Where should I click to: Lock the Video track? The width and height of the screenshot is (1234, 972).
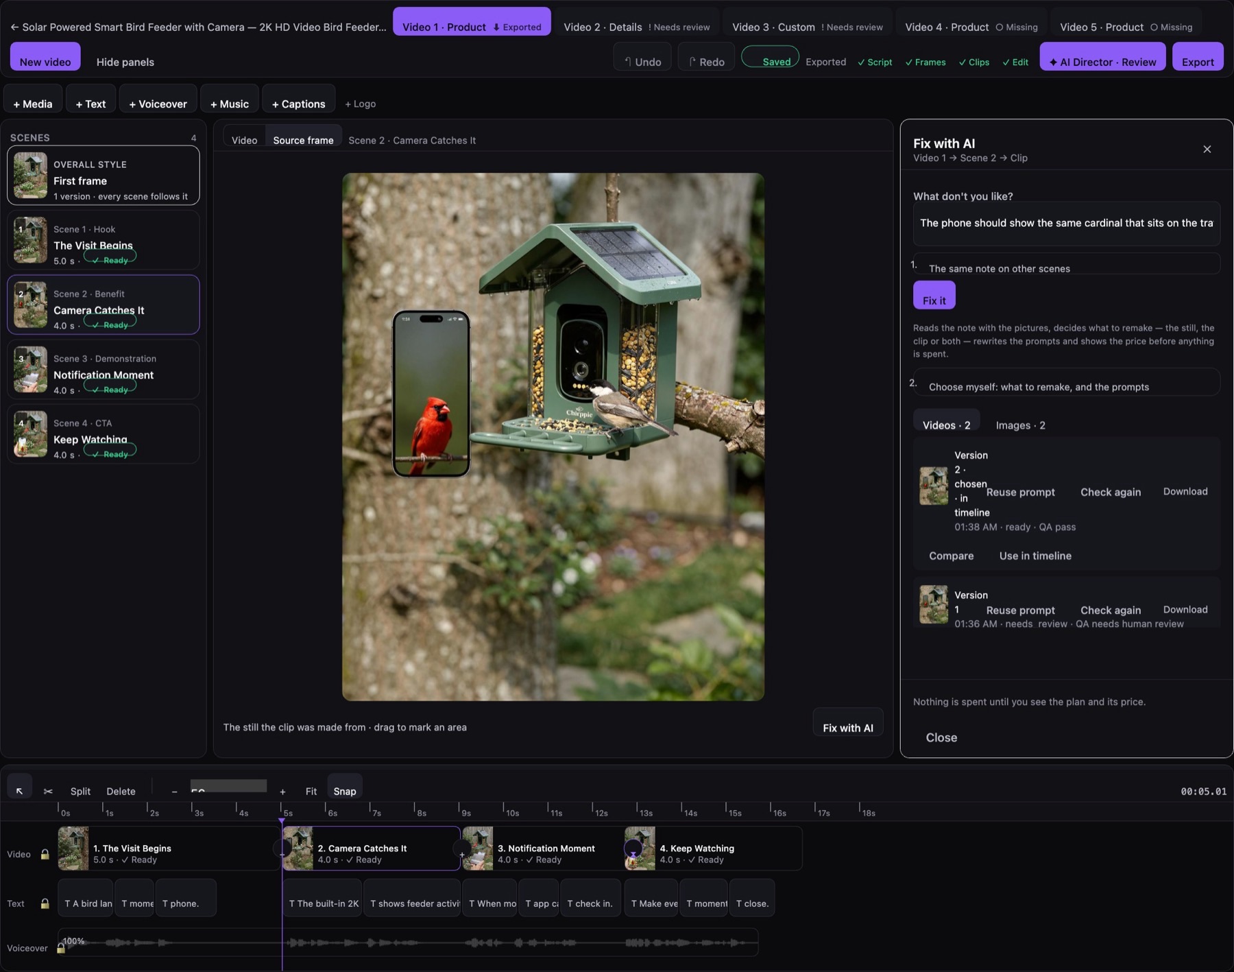pos(45,854)
